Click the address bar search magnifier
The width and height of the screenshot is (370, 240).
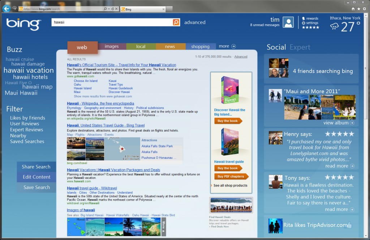tap(105, 9)
